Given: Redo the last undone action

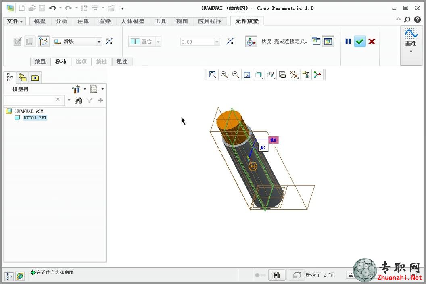Looking at the screenshot, I should [x=68, y=8].
